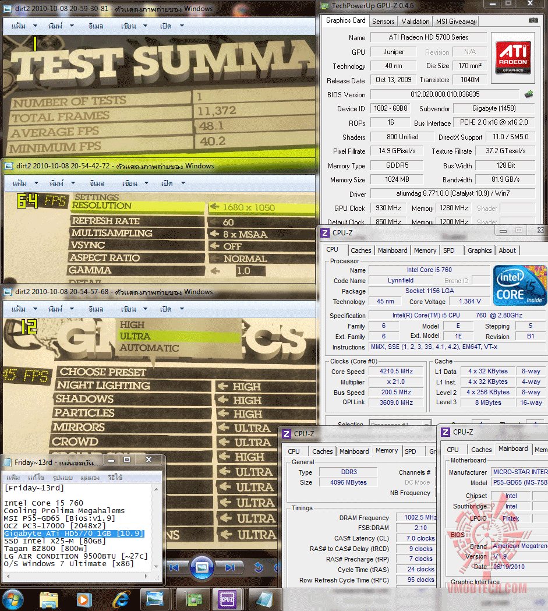Viewport: 548px width, 611px height.
Task: Click the GPU-Z camera screenshot icon
Action: pyautogui.click(x=533, y=20)
